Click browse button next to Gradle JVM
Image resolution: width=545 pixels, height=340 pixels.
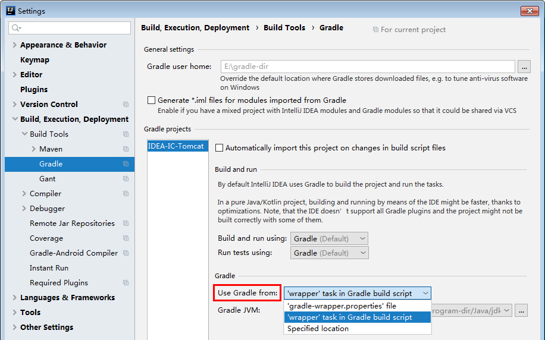(521, 310)
